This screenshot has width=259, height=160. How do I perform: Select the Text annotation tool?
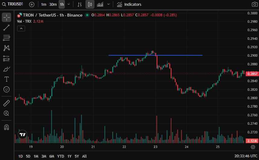[x=6, y=79]
